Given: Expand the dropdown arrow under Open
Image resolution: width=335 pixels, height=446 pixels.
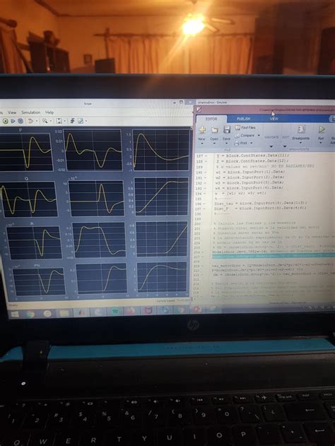Looking at the screenshot, I should (214, 143).
